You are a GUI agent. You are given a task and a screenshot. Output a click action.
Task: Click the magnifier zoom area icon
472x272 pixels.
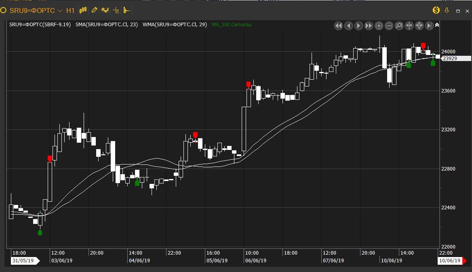tap(399, 26)
